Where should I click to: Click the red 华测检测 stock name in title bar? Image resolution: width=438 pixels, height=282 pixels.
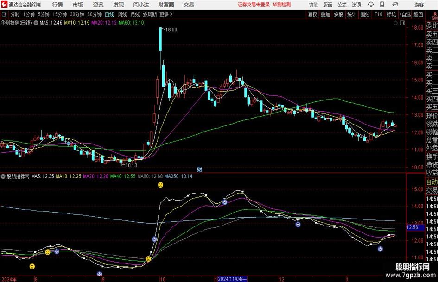pyautogui.click(x=282, y=5)
